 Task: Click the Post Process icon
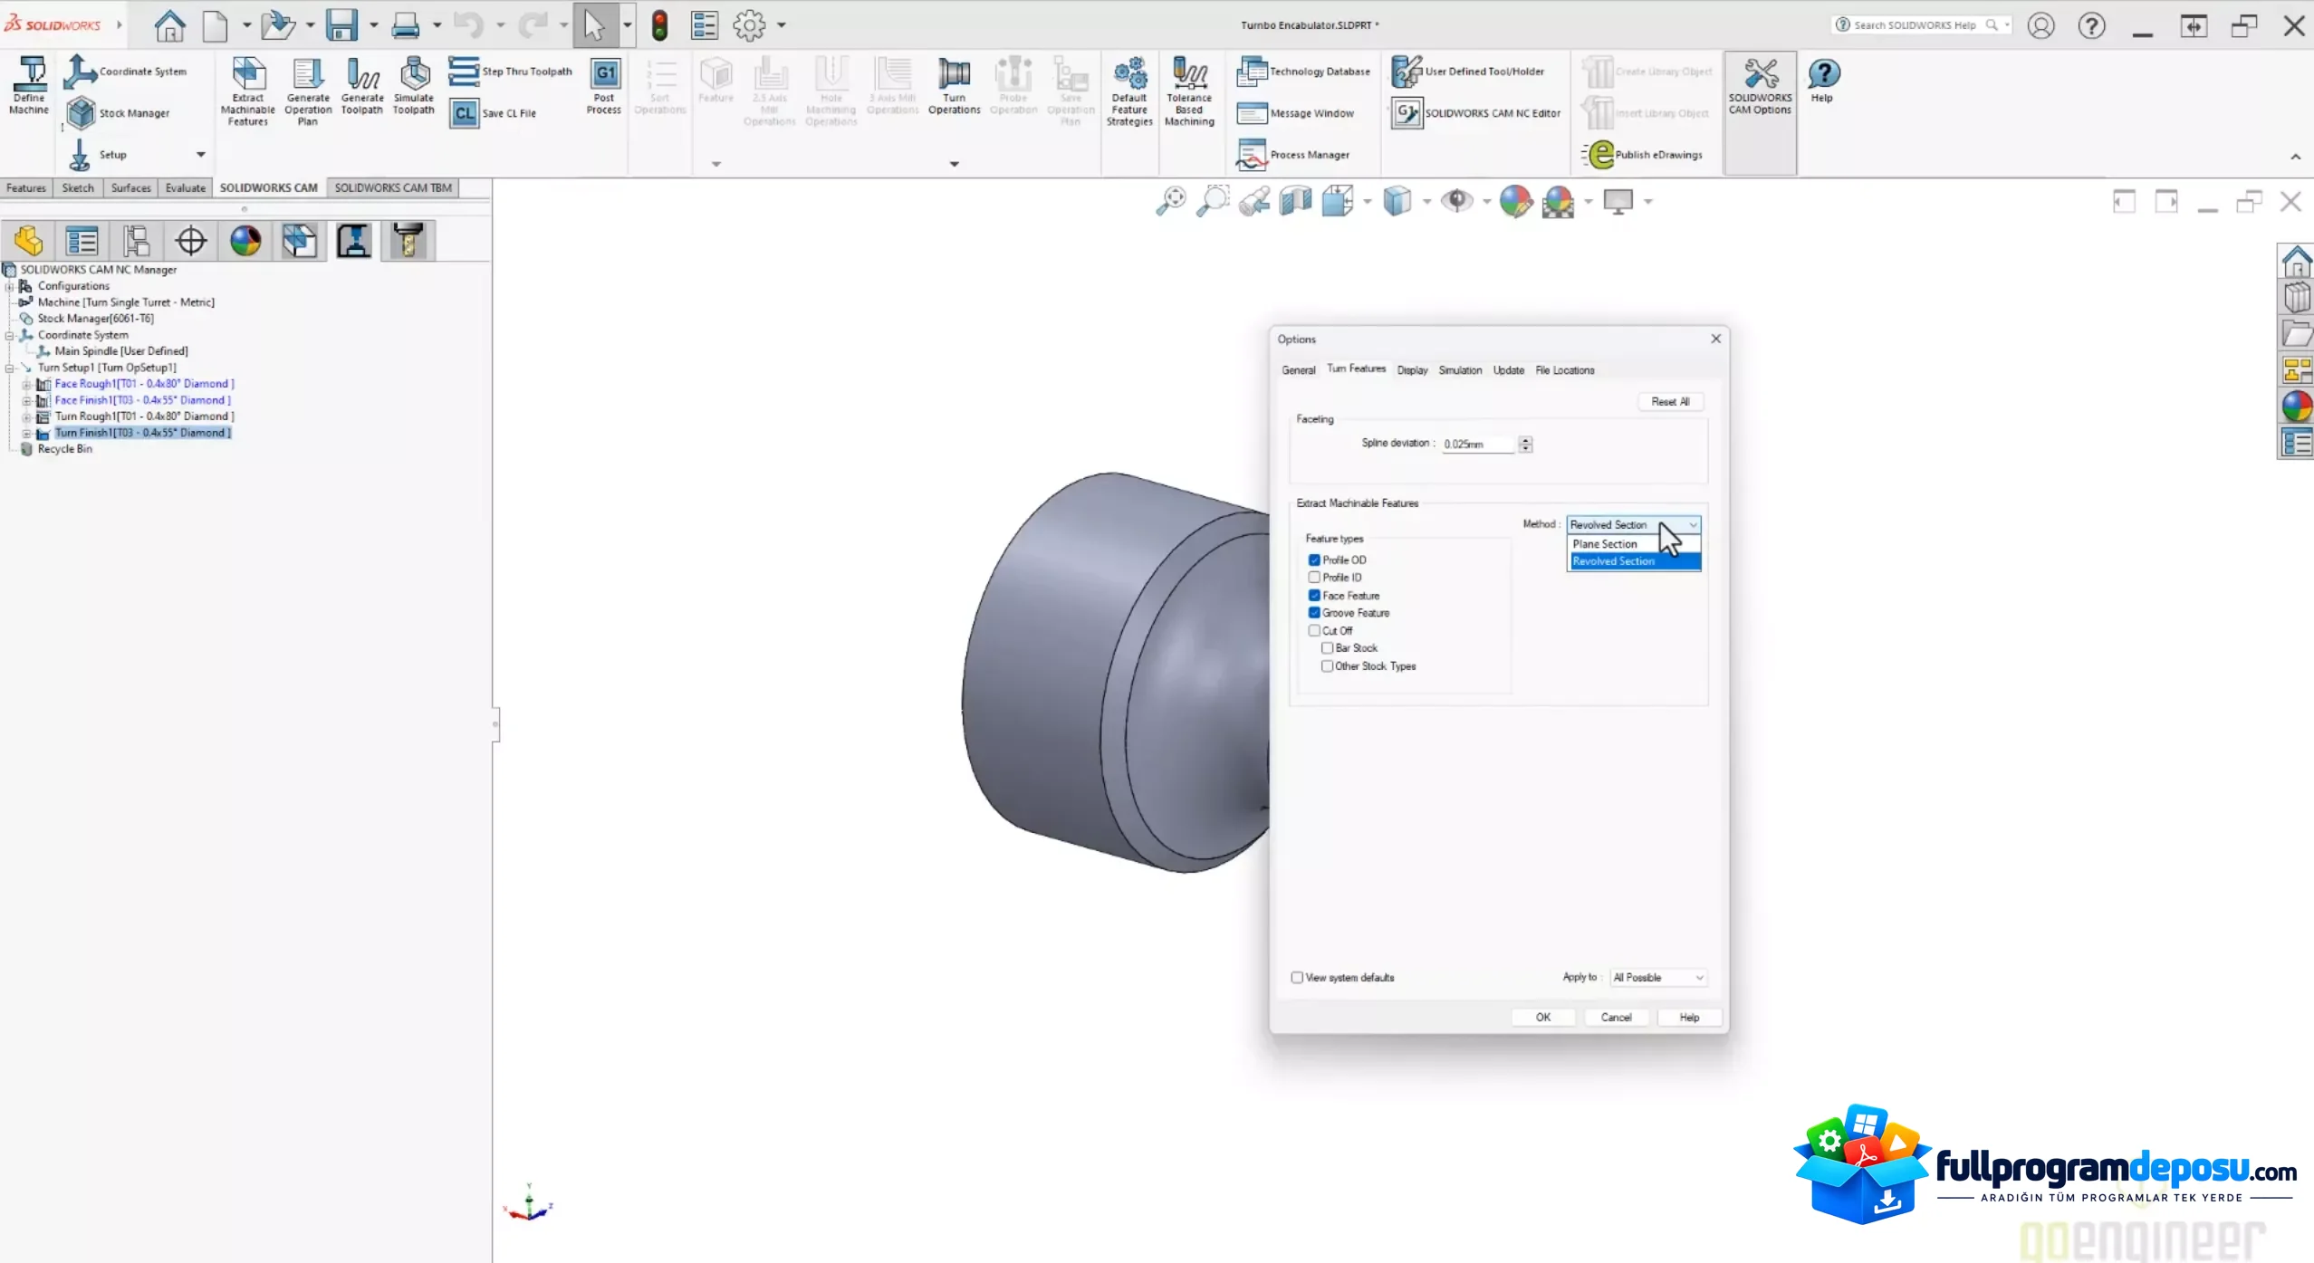coord(604,86)
